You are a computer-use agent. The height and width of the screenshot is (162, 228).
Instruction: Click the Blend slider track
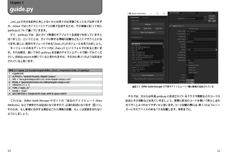point(205,50)
